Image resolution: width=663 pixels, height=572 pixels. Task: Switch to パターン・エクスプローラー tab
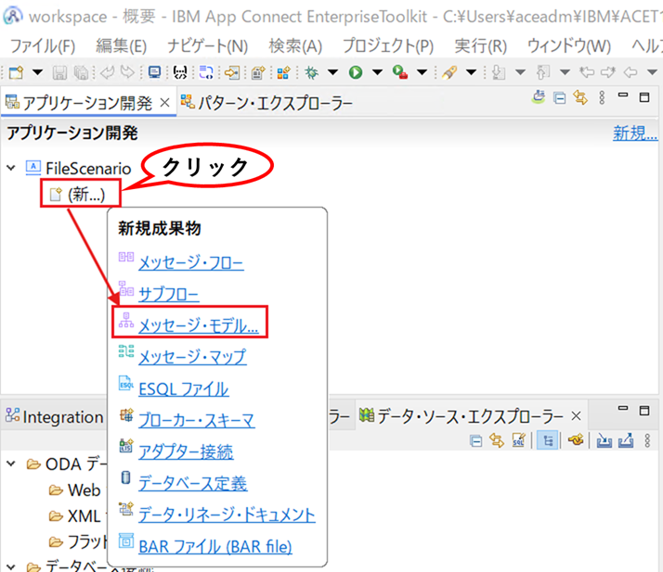point(266,103)
